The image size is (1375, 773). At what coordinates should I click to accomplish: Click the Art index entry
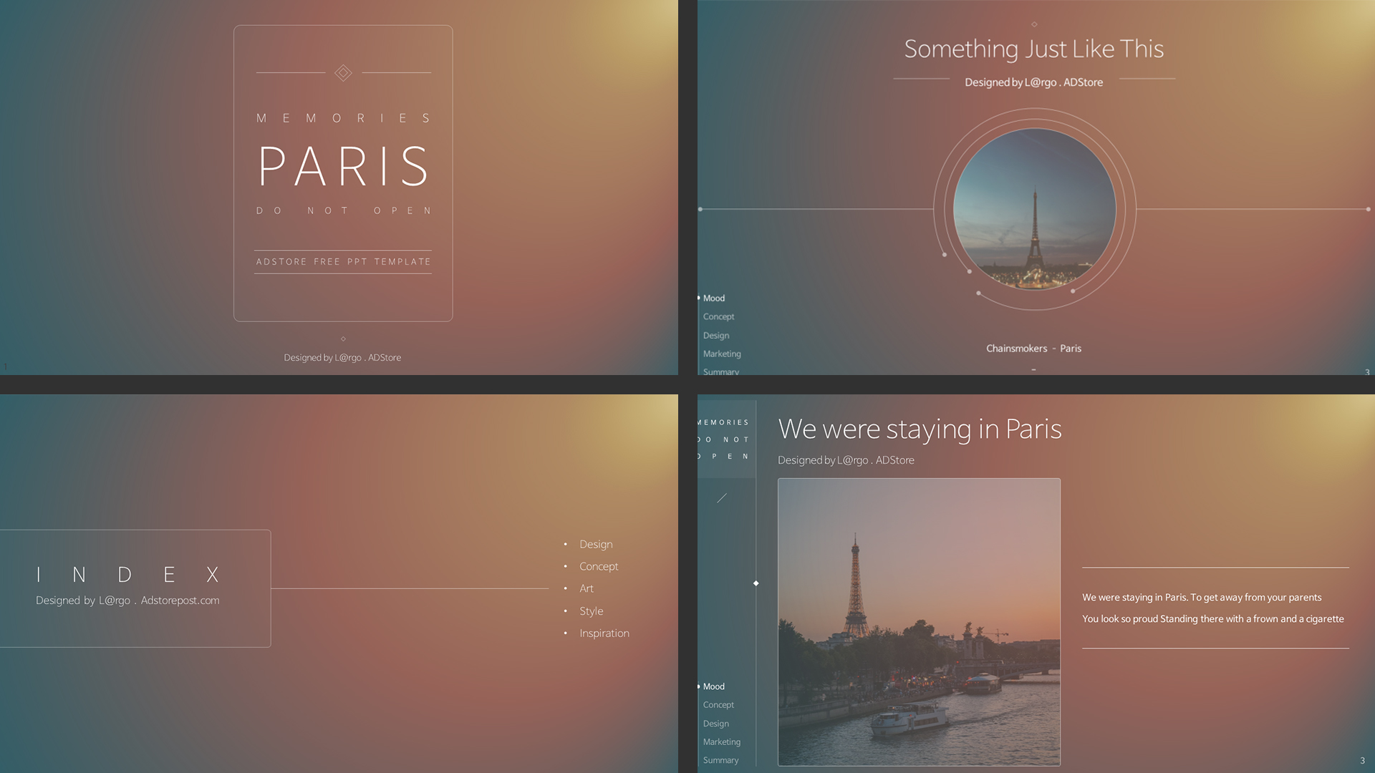[586, 588]
